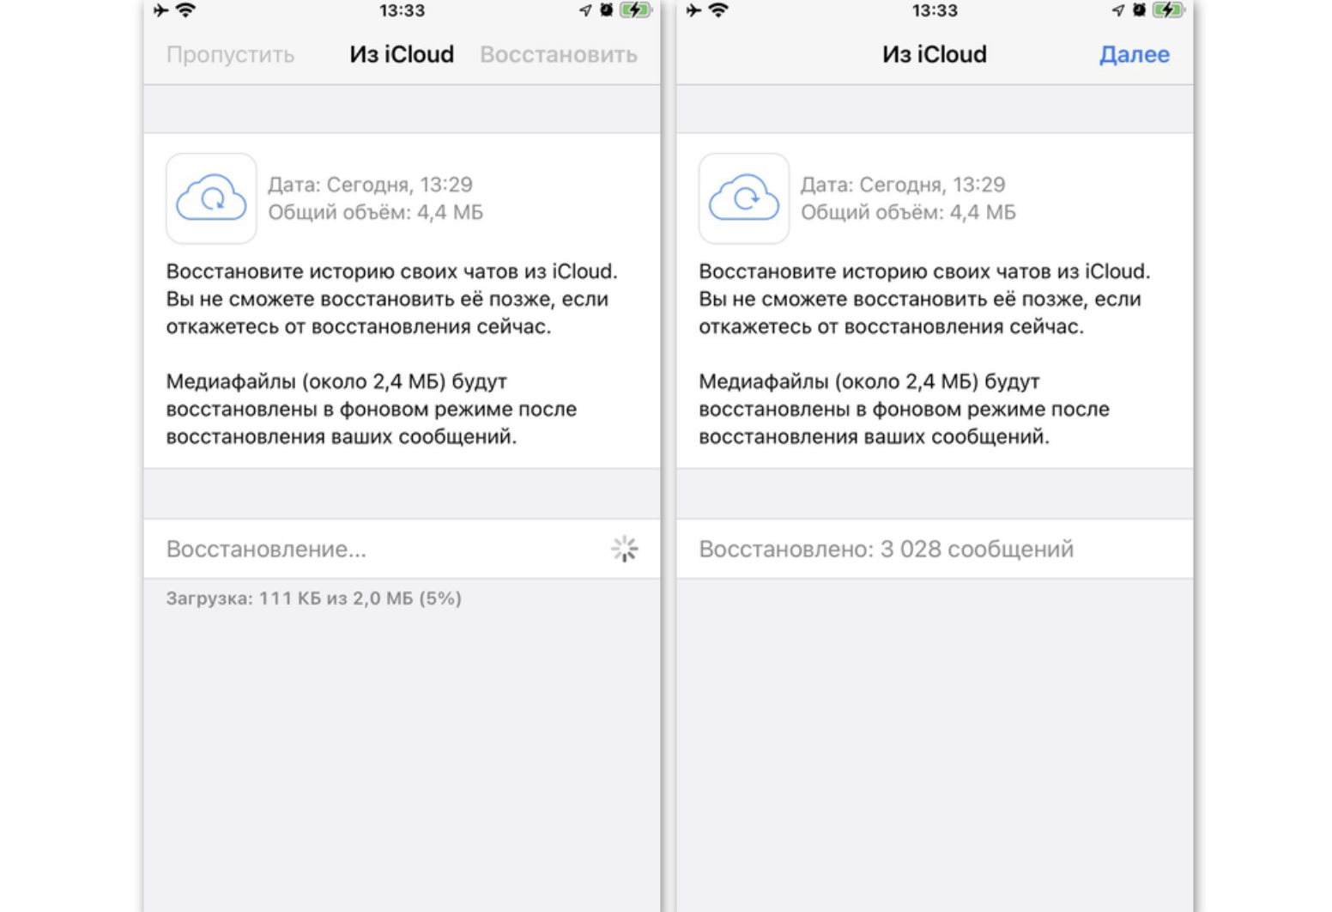This screenshot has width=1332, height=912.
Task: Click battery charging icon on left phone
Action: (635, 10)
